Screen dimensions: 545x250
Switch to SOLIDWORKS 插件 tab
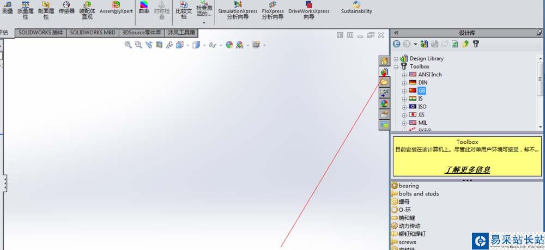click(x=41, y=33)
